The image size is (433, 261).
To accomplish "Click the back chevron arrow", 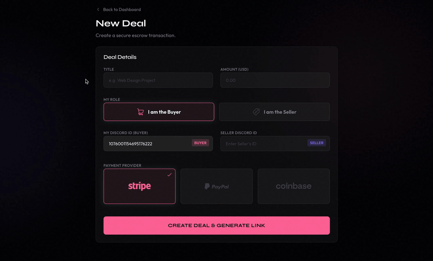I will pyautogui.click(x=97, y=9).
